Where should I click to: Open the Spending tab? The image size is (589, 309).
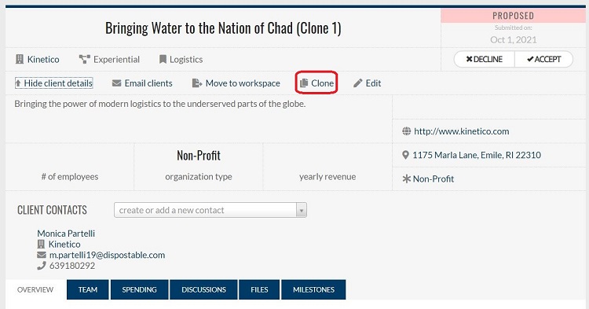coord(139,289)
